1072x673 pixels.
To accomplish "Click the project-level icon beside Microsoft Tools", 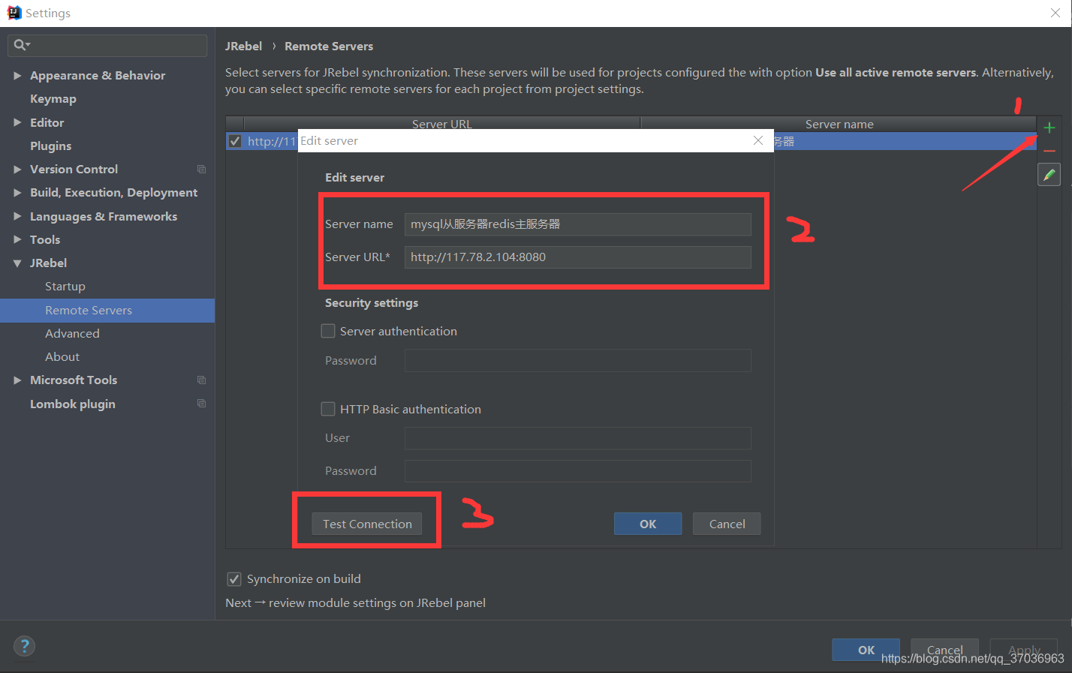I will pyautogui.click(x=201, y=380).
